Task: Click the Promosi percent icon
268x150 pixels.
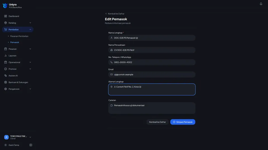Action: tap(6, 69)
